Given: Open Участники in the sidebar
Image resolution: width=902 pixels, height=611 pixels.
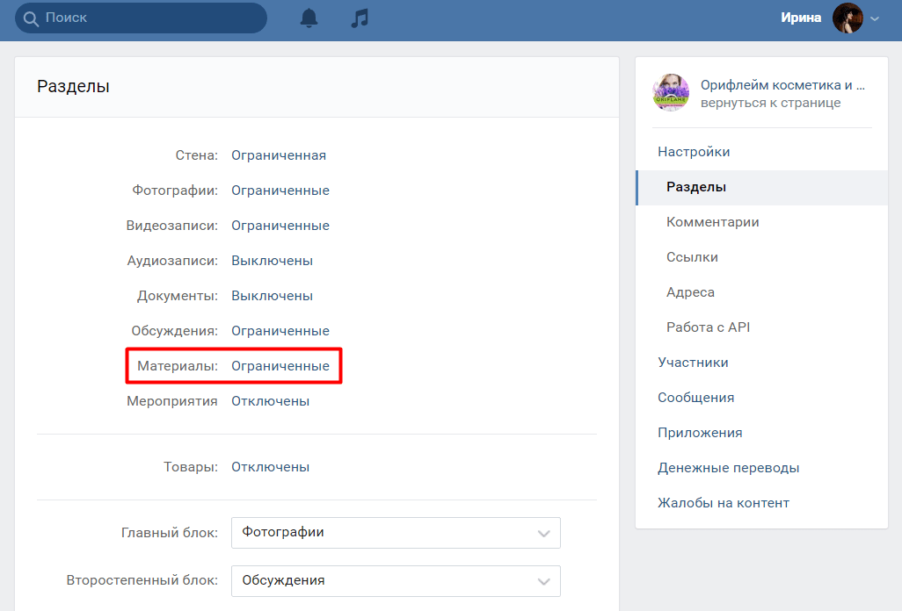Looking at the screenshot, I should [x=693, y=363].
